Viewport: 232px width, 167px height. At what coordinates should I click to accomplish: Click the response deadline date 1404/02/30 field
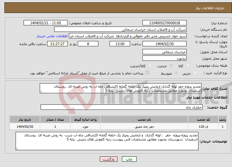click(x=165, y=44)
